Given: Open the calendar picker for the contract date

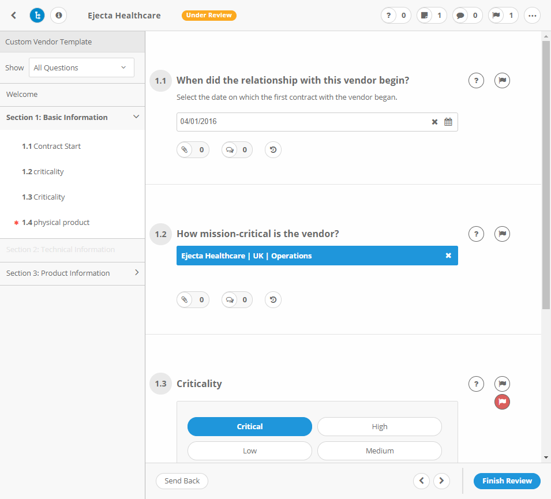Looking at the screenshot, I should [x=448, y=122].
